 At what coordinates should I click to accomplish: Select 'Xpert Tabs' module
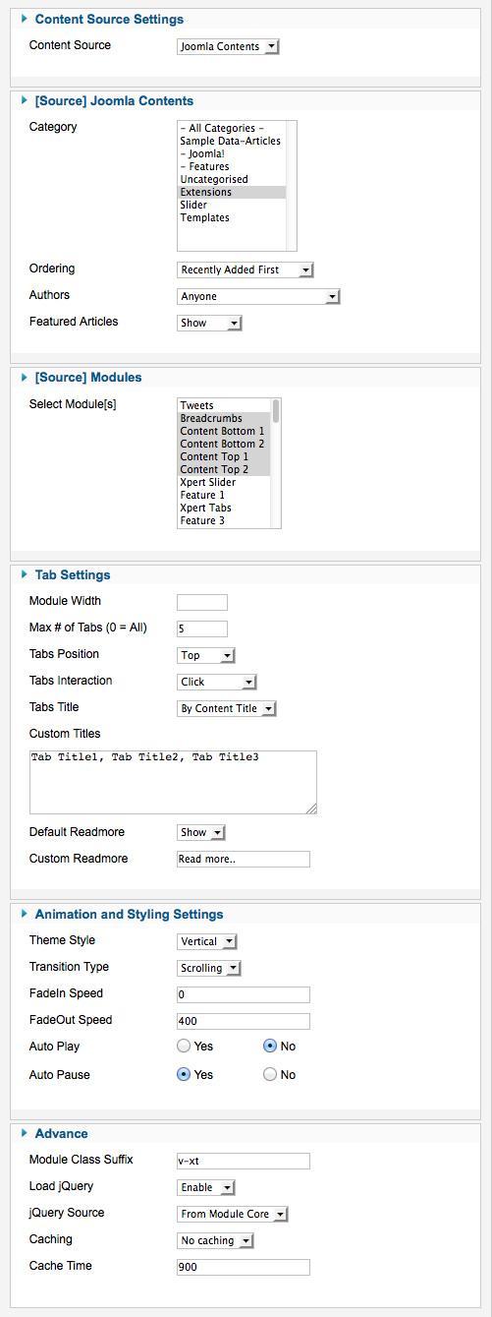pos(224,508)
